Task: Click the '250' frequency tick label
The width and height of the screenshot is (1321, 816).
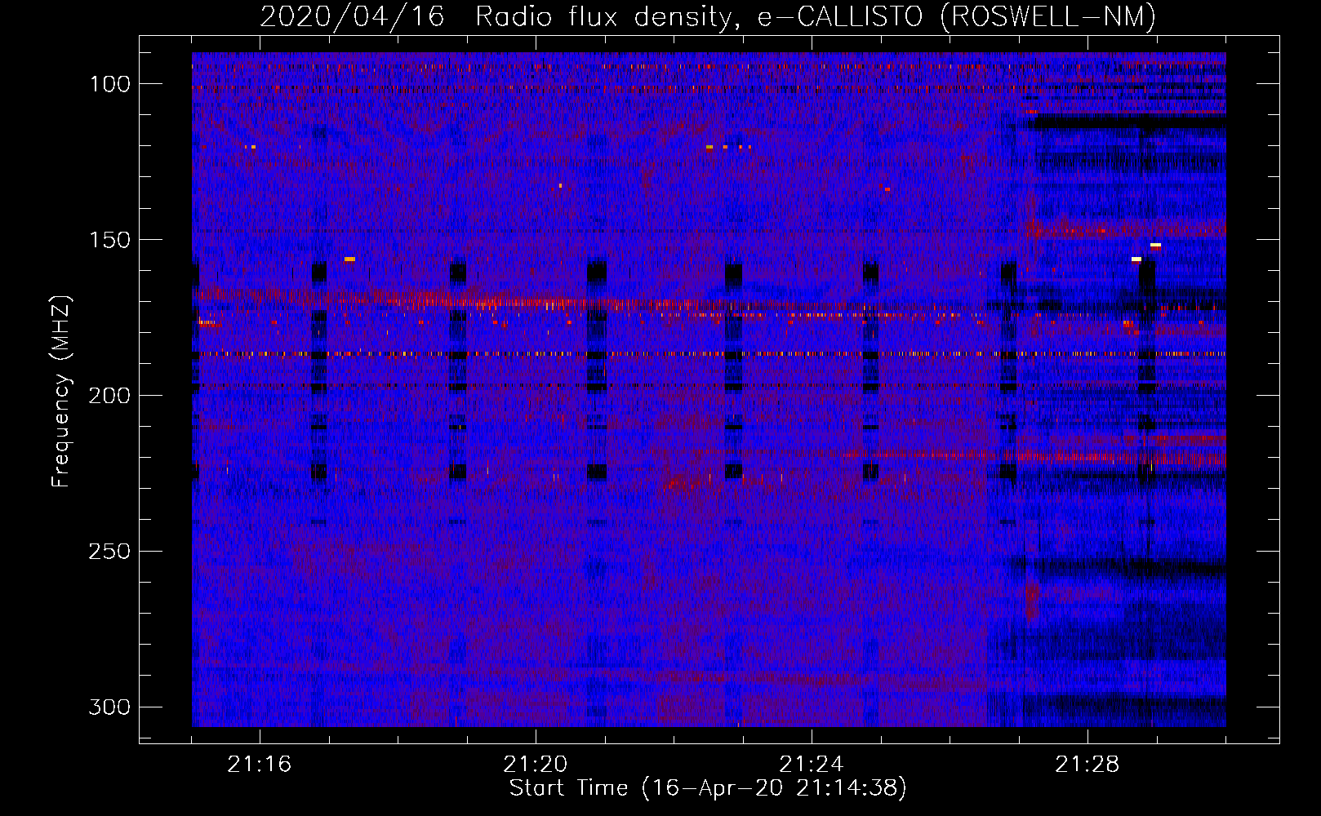Action: point(109,552)
